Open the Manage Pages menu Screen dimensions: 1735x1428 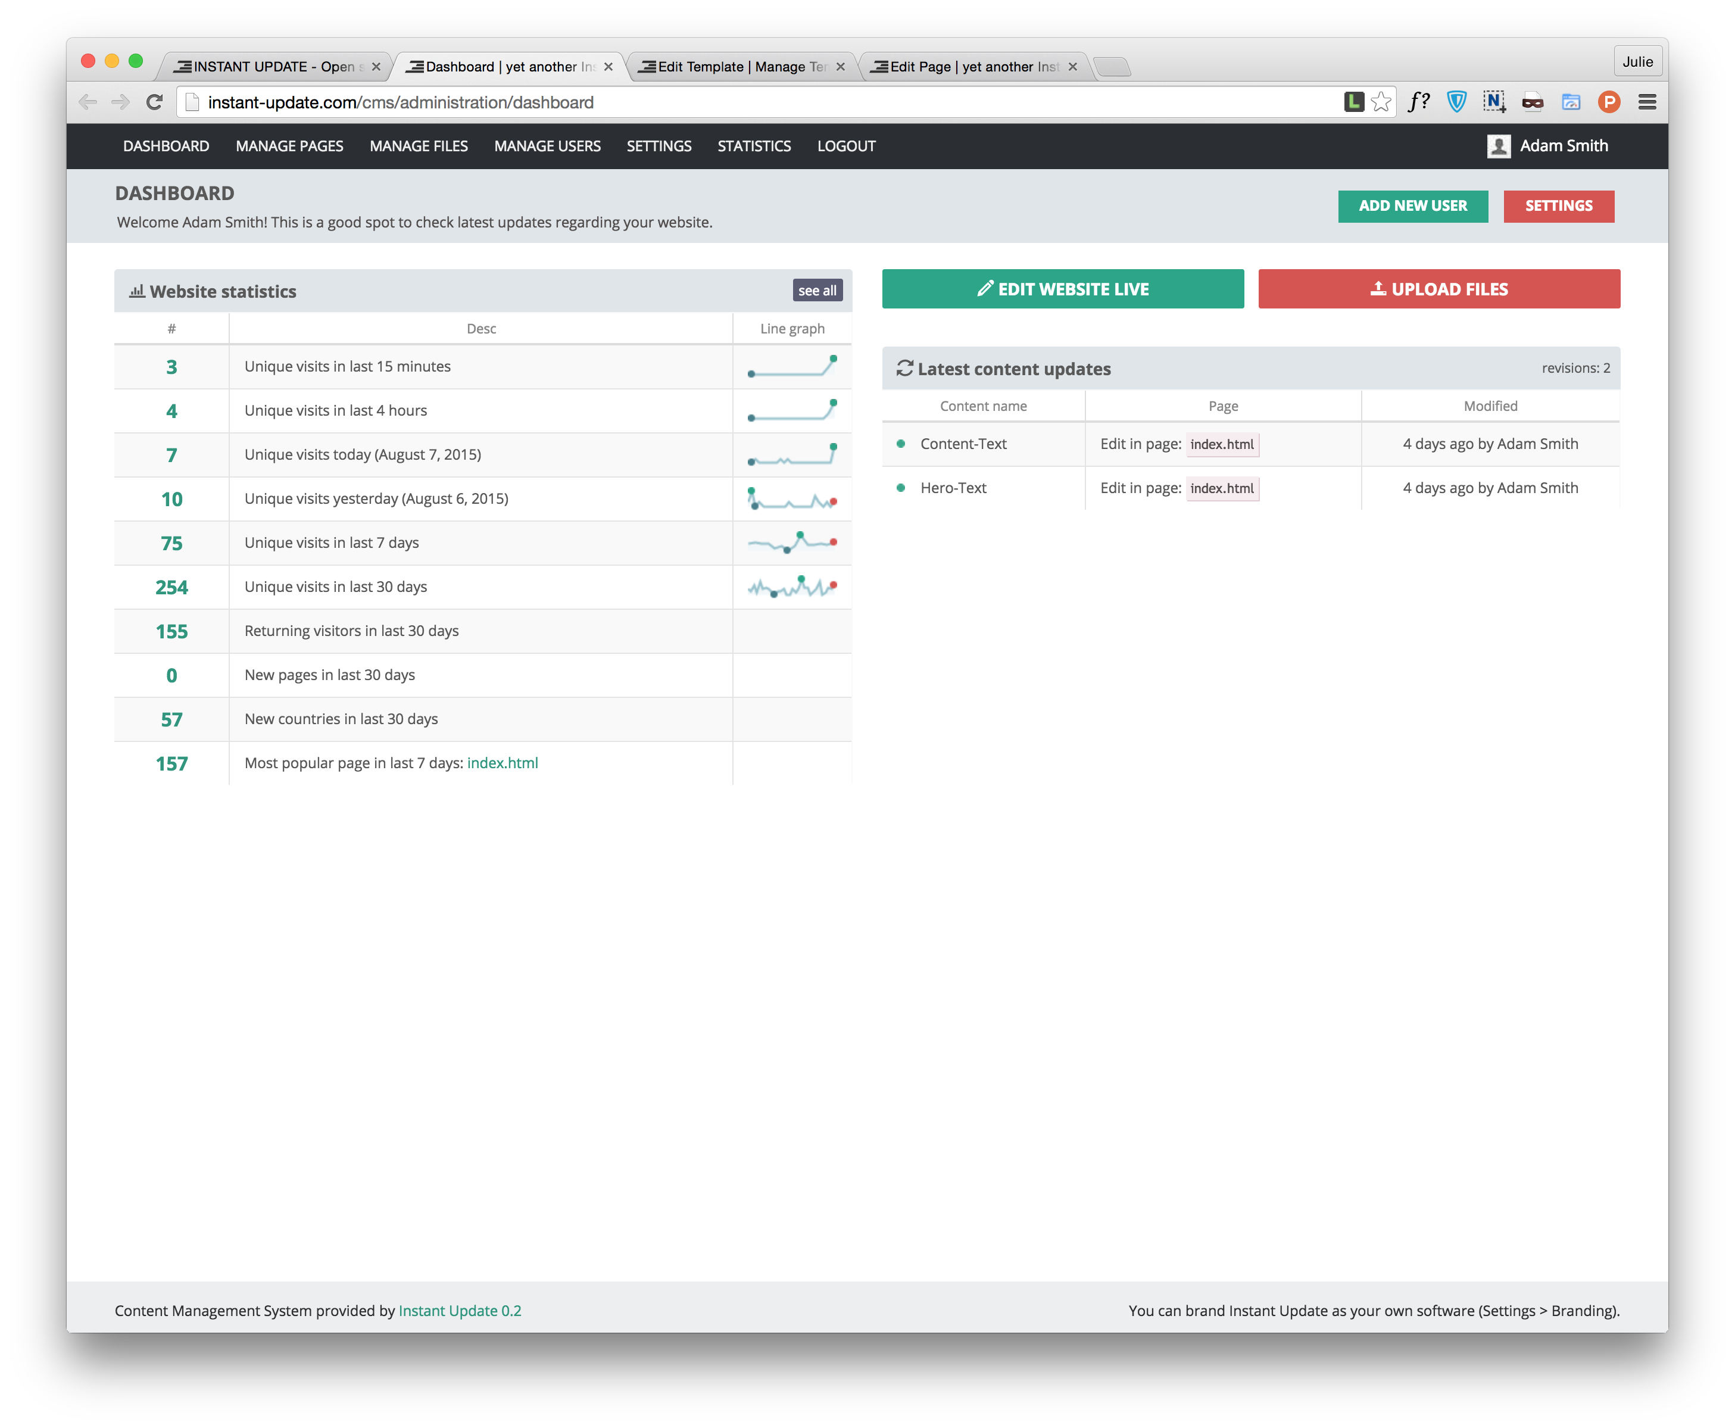click(289, 146)
